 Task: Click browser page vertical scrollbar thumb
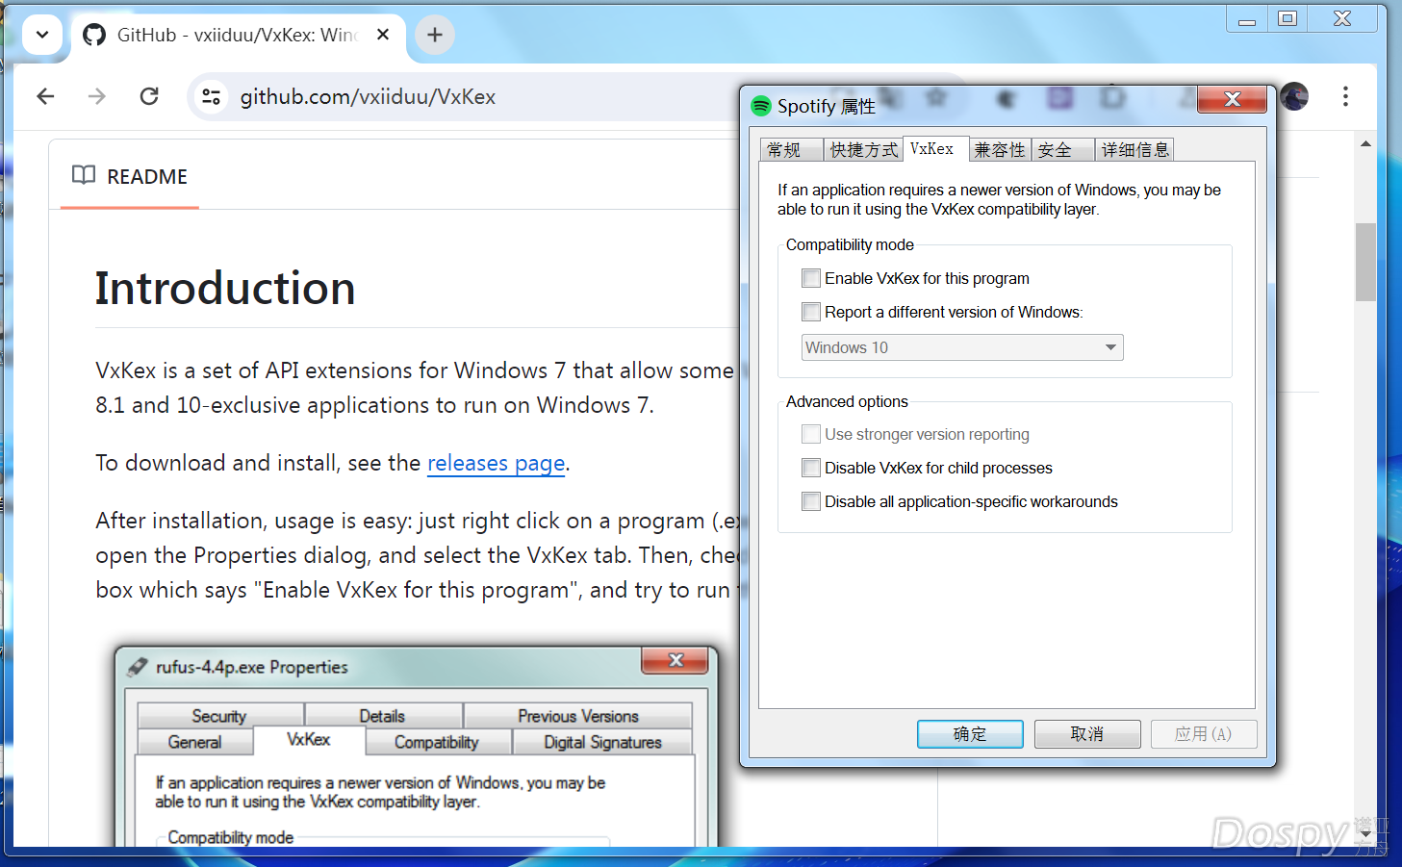(x=1365, y=262)
